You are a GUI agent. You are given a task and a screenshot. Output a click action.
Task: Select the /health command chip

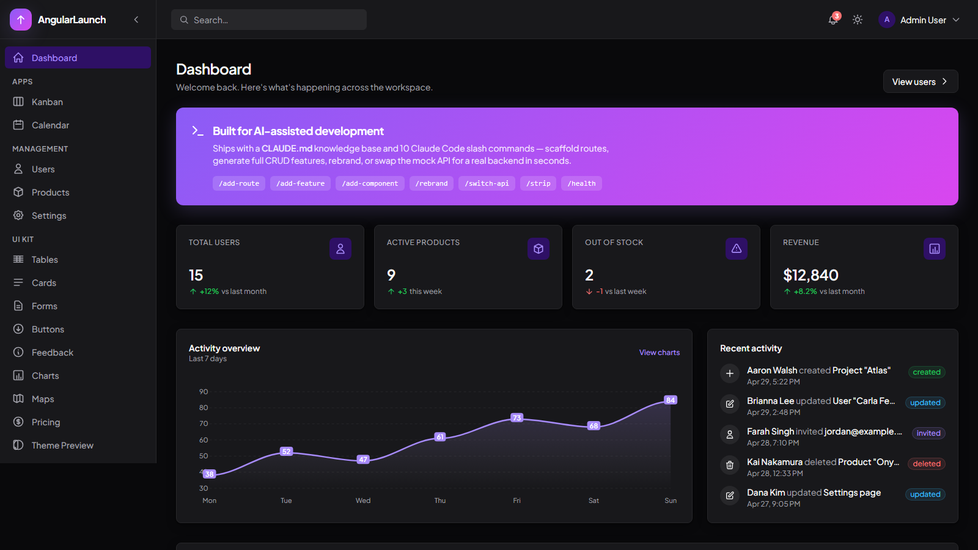click(581, 183)
